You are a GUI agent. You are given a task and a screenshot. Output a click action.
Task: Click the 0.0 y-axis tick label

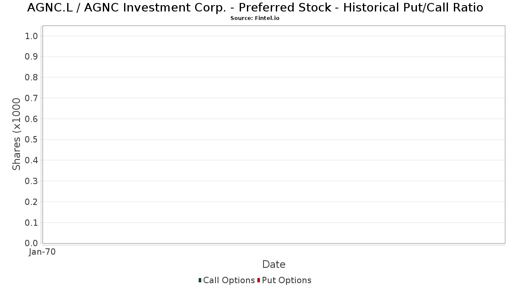[31, 243]
